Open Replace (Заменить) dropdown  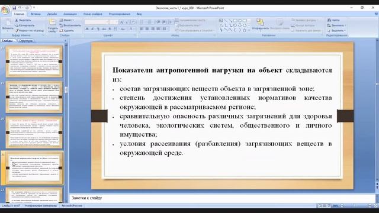(x=336, y=25)
